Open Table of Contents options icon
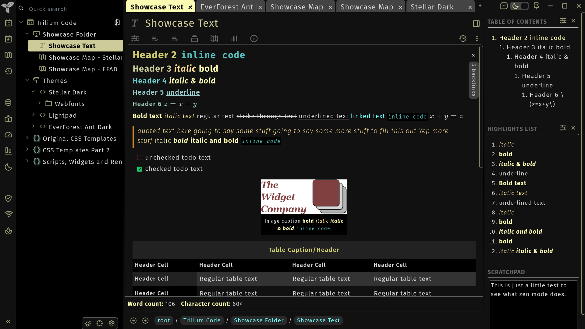 coord(563,21)
